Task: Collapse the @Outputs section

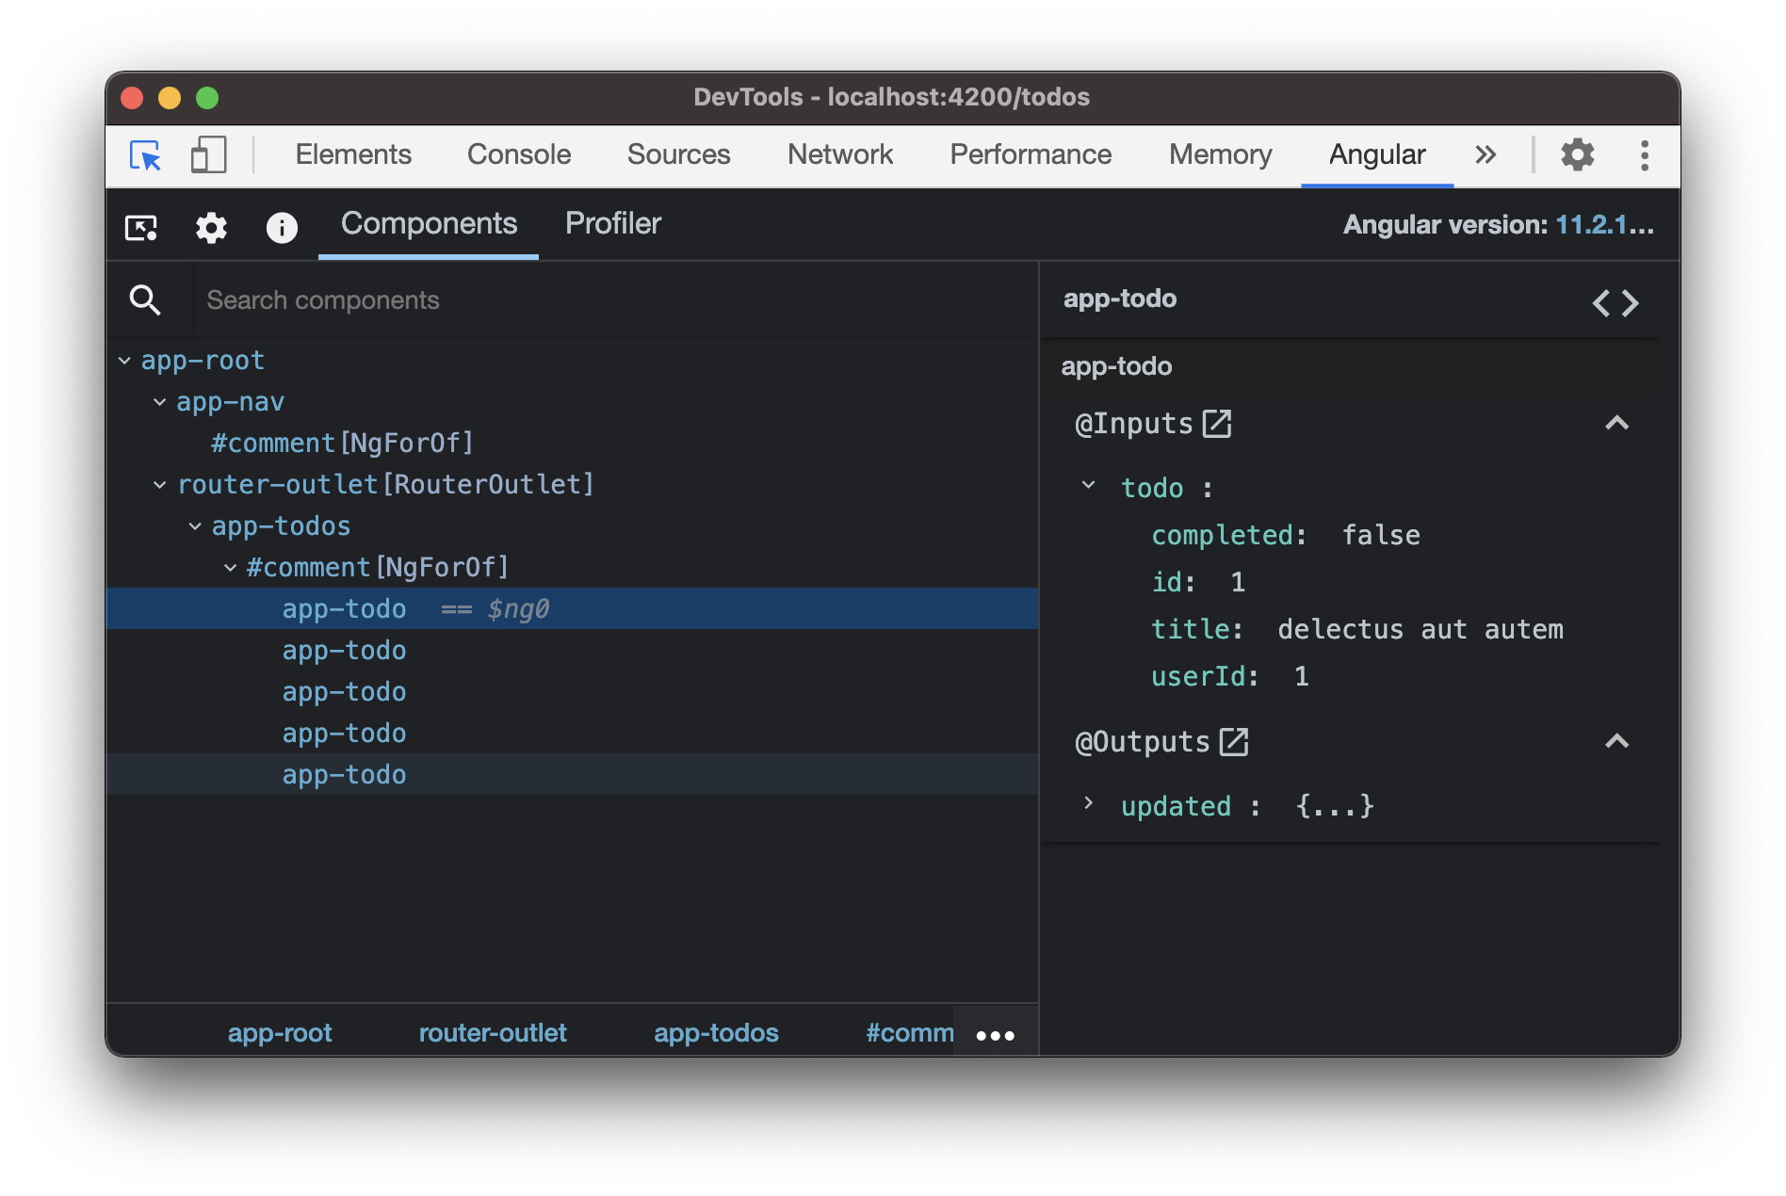Action: click(x=1616, y=742)
